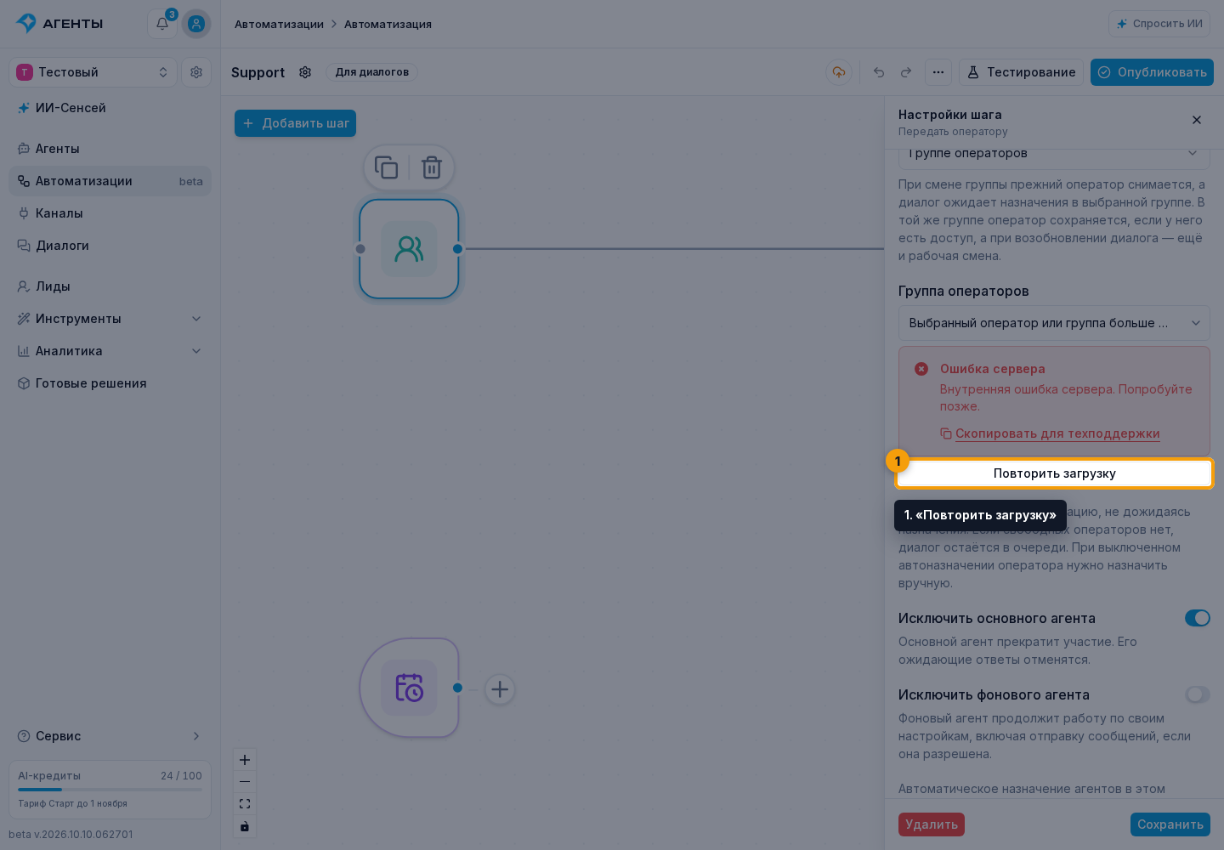Toggle Исключить основного агента switch
1224x850 pixels.
1198,618
